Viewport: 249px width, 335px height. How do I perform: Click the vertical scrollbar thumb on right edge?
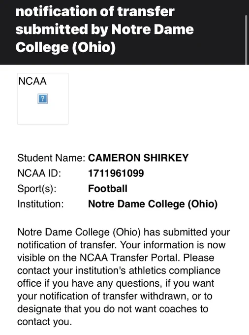(x=247, y=39)
